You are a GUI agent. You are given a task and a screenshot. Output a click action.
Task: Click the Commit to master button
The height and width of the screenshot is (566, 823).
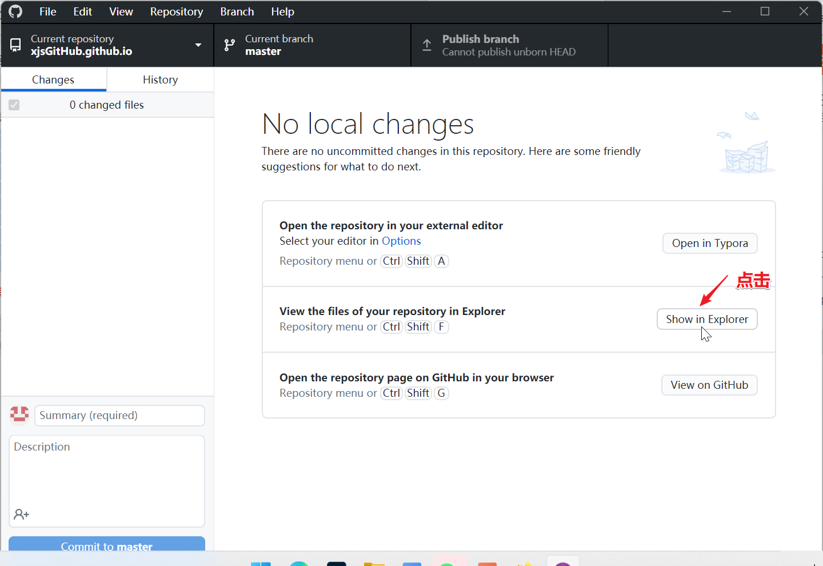tap(107, 544)
